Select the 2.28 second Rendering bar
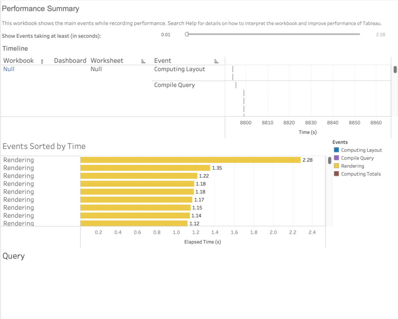 pyautogui.click(x=190, y=160)
